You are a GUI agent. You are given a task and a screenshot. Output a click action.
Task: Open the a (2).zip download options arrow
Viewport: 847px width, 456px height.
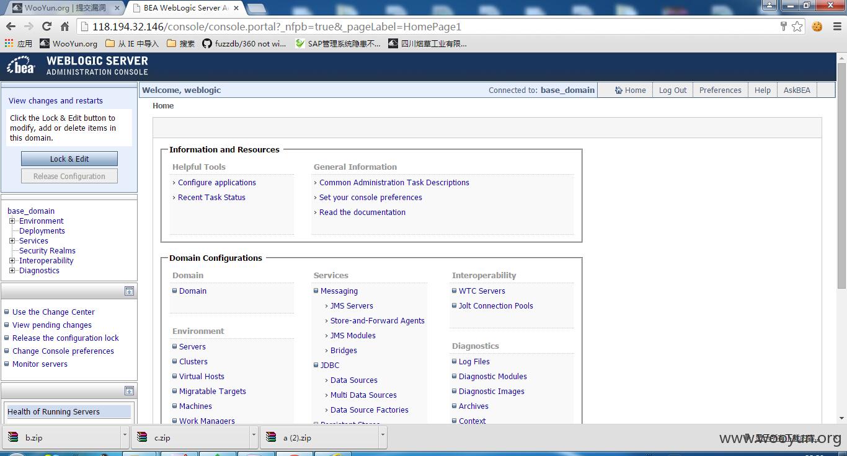[383, 437]
